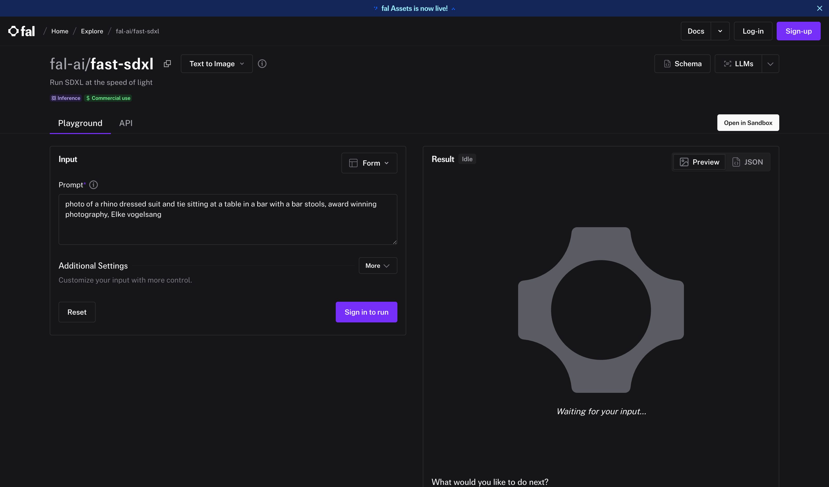Expand More additional settings

(378, 265)
